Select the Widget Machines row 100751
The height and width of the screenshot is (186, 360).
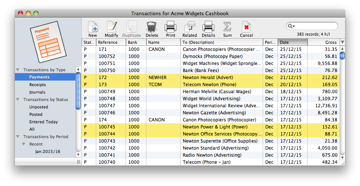tap(211, 63)
